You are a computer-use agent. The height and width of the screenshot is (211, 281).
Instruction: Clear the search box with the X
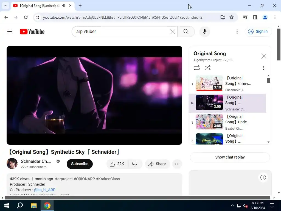pos(173,32)
